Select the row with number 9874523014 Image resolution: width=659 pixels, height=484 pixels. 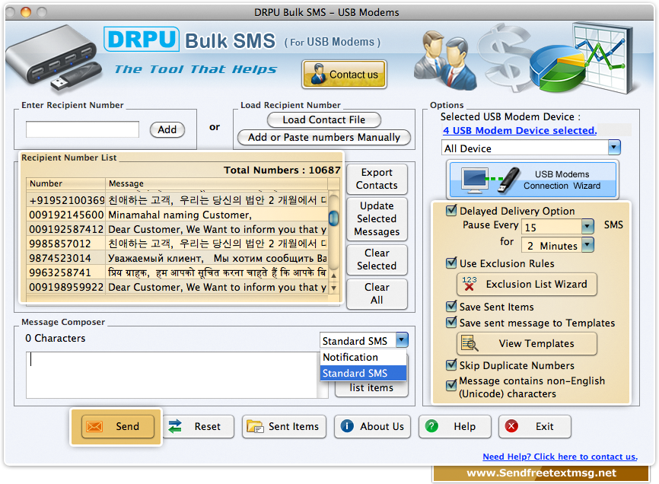click(x=177, y=258)
